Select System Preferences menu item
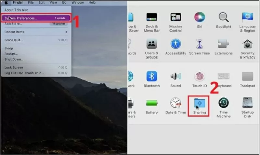 click(36, 18)
